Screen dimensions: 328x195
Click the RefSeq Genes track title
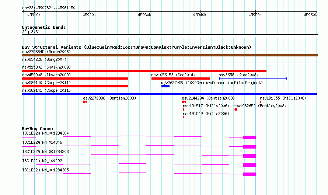click(37, 129)
